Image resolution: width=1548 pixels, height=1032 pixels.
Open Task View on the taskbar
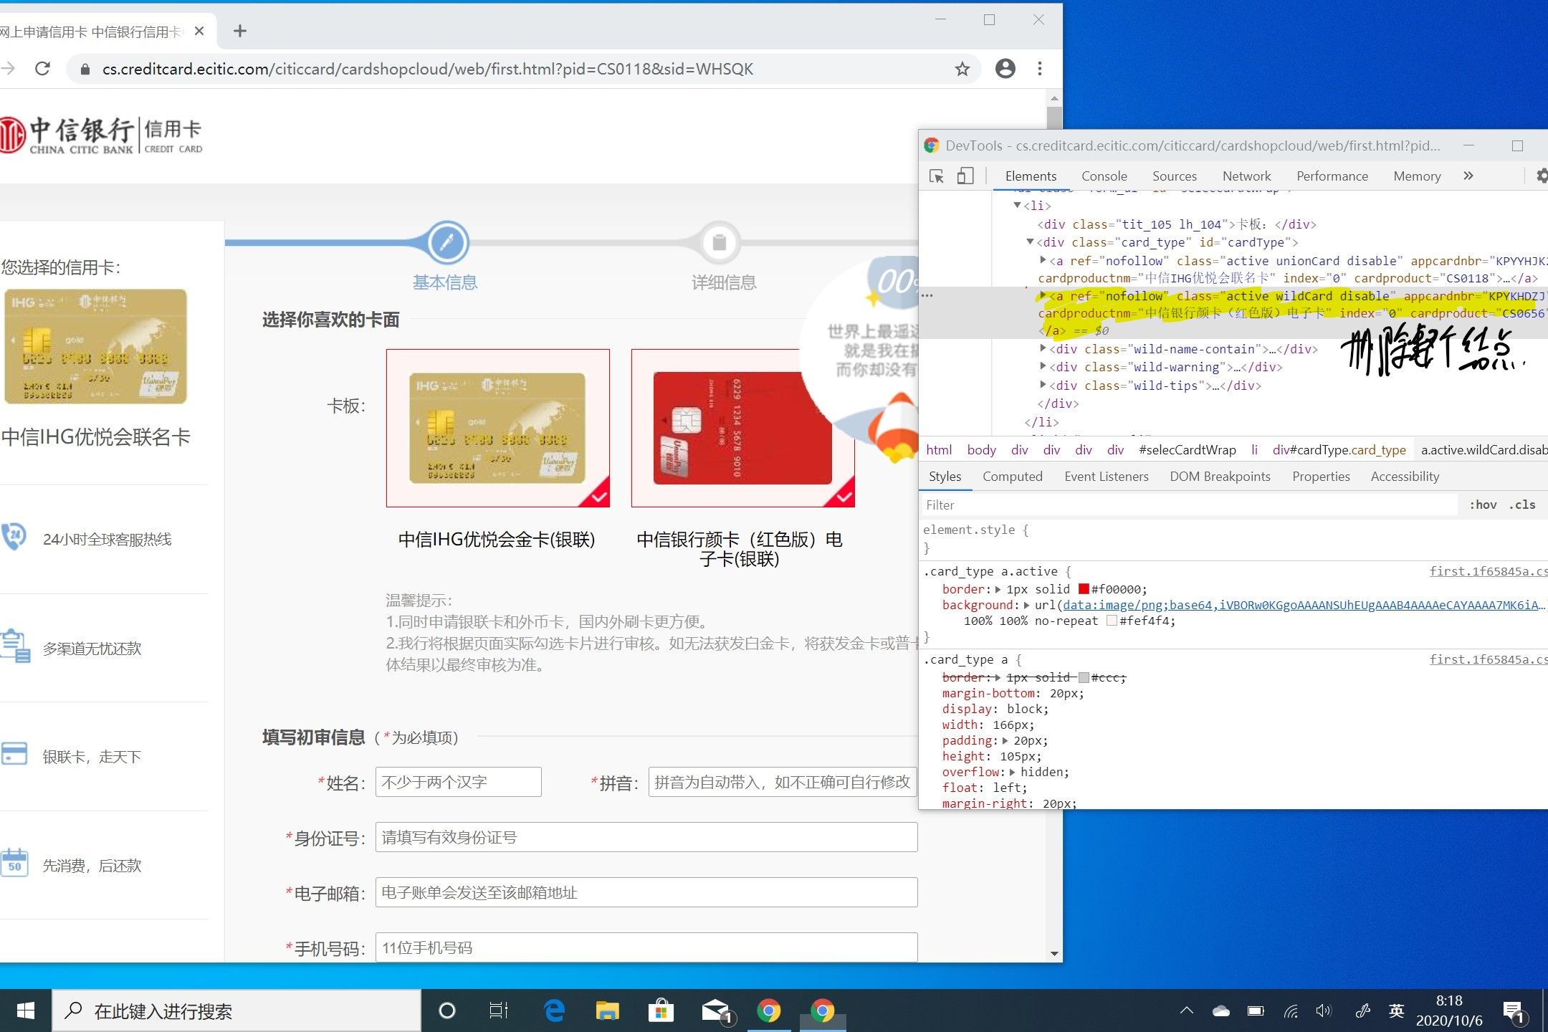click(499, 1010)
